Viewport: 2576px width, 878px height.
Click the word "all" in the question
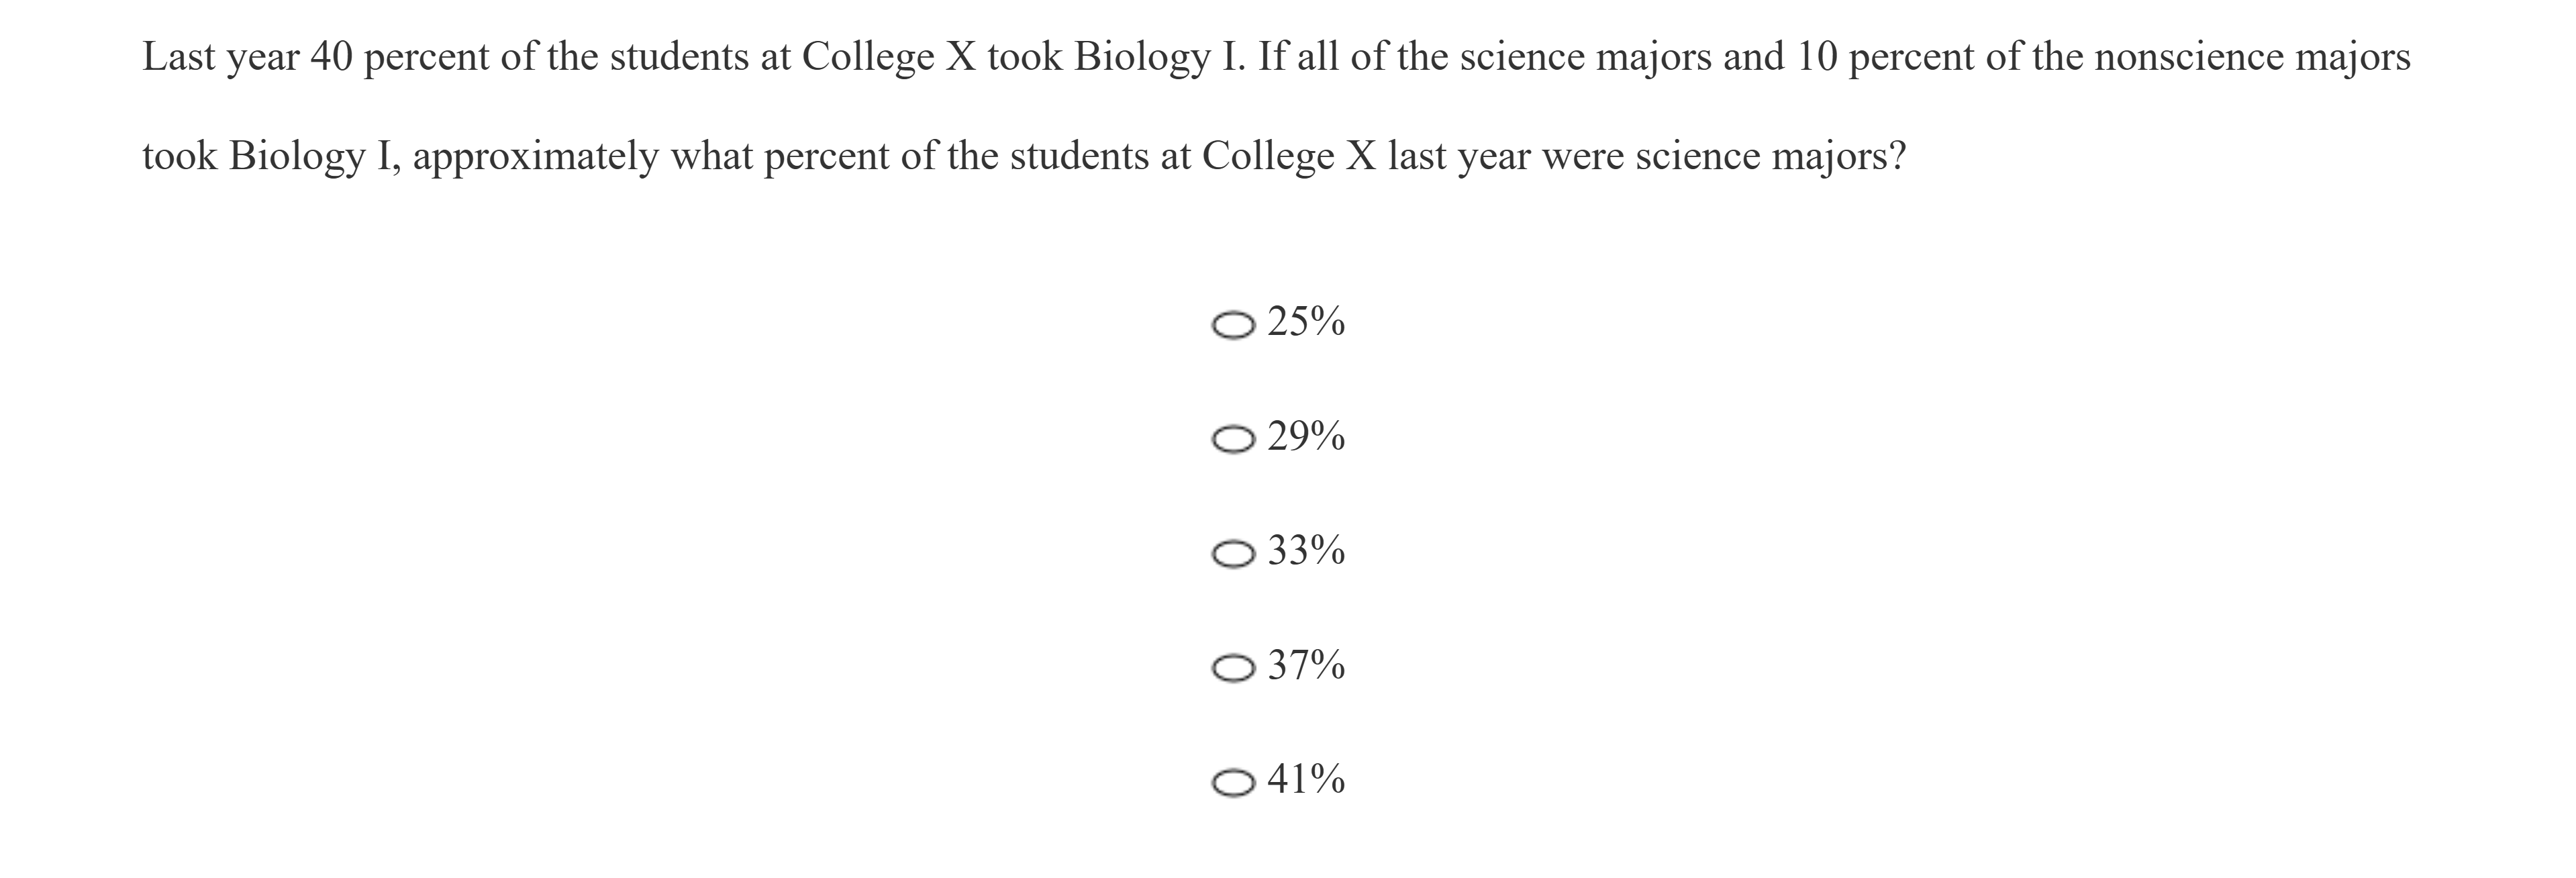tap(1317, 57)
